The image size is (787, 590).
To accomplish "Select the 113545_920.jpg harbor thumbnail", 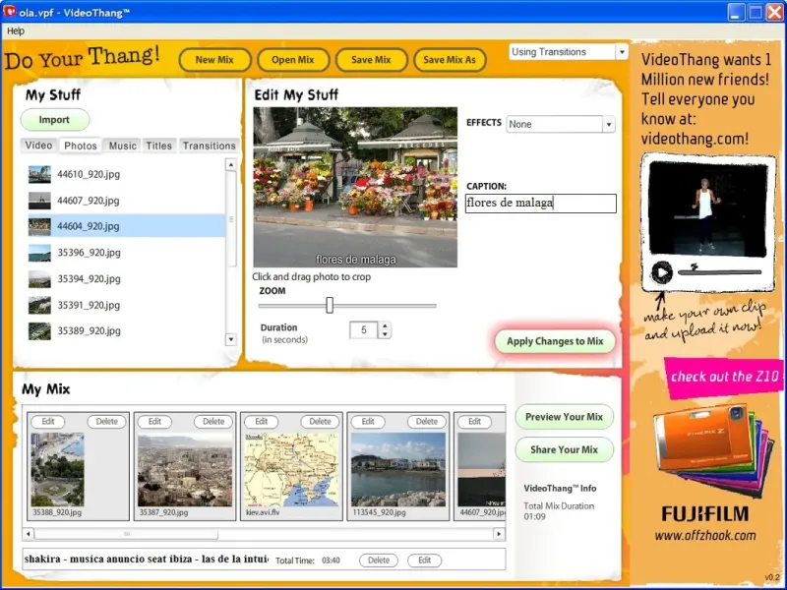I will (398, 470).
